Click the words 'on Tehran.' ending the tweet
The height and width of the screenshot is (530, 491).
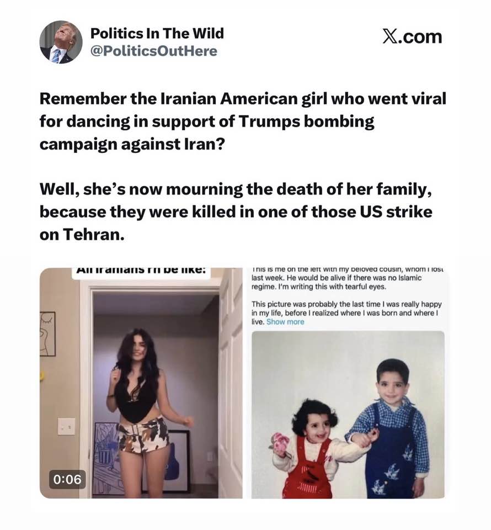[82, 234]
